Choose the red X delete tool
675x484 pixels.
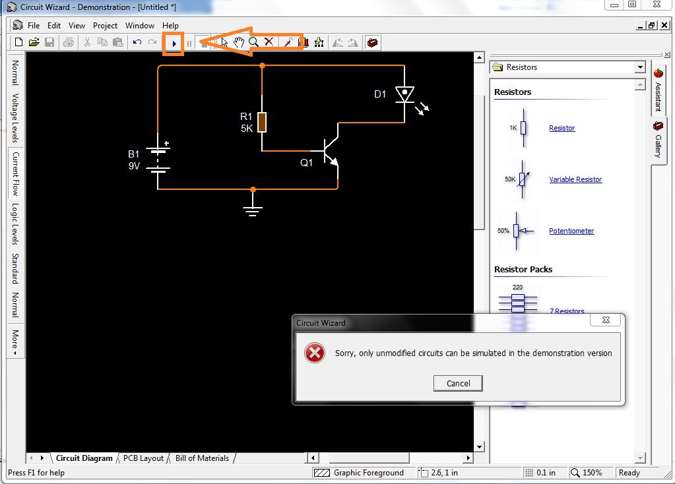(269, 42)
